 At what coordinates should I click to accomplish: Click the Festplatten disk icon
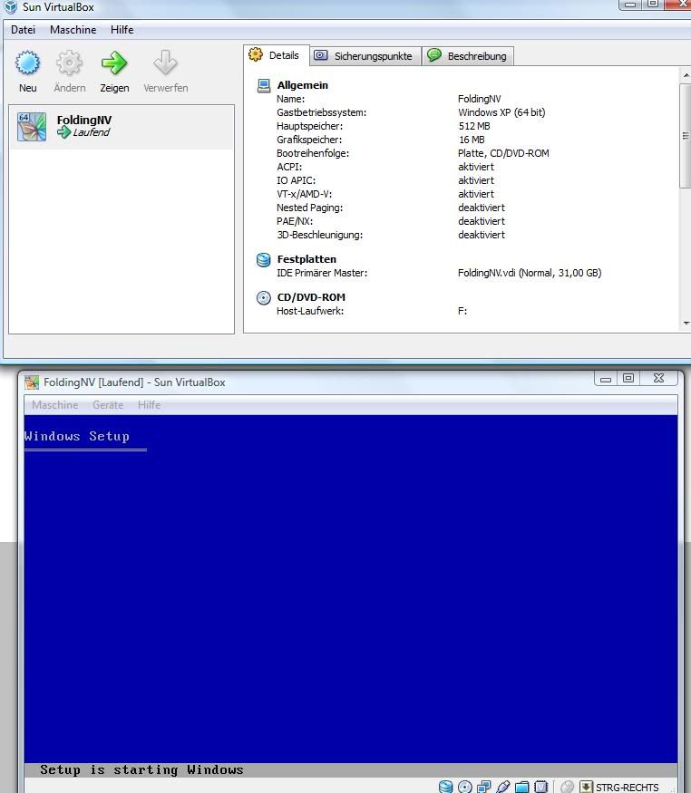(x=264, y=259)
